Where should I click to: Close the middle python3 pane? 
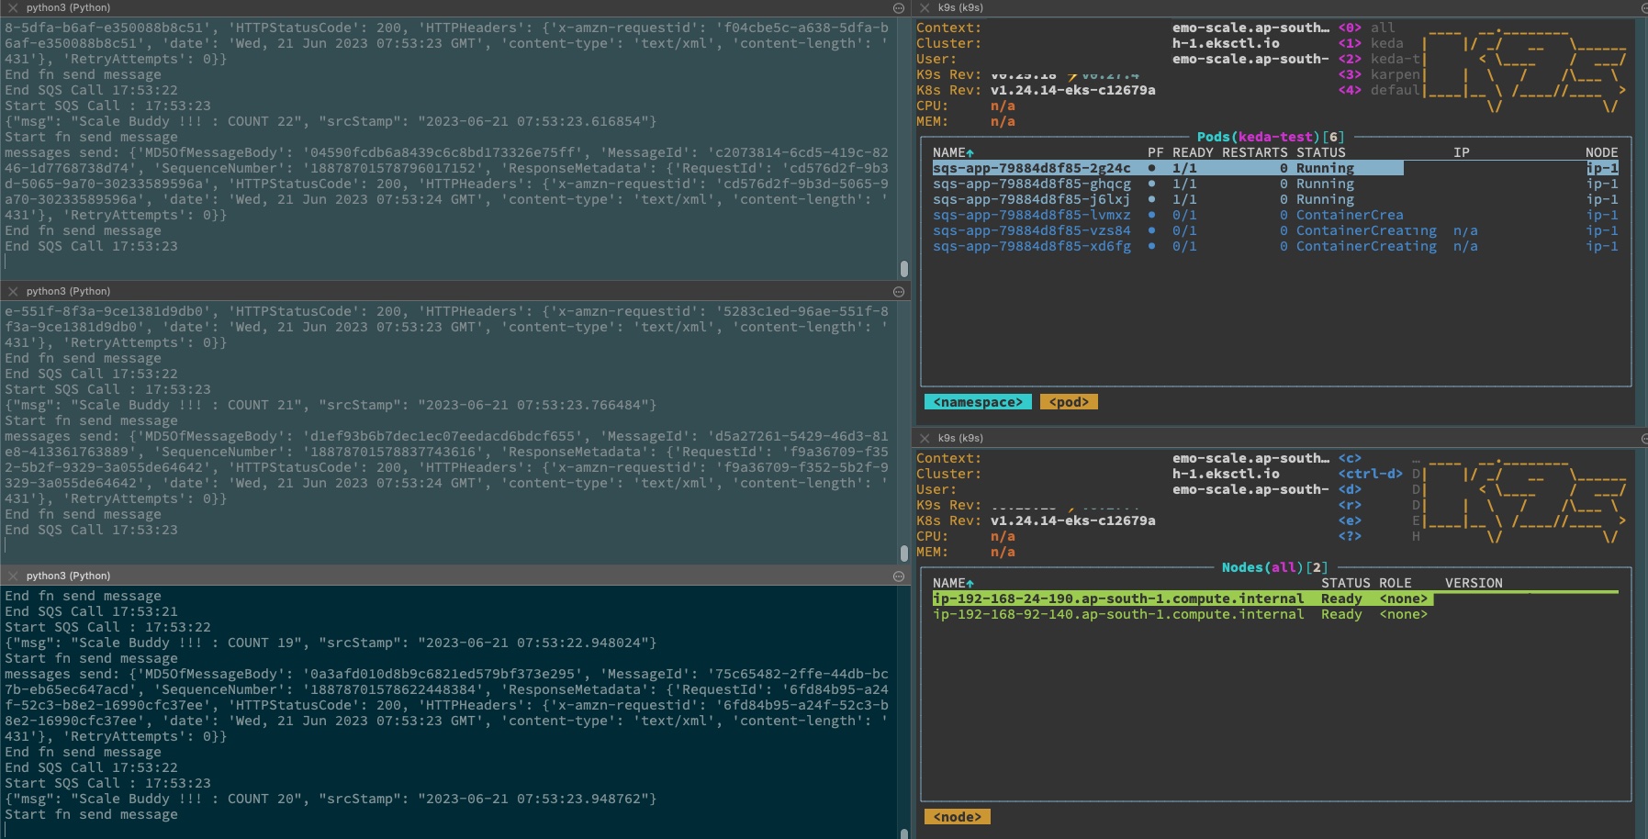click(x=13, y=291)
